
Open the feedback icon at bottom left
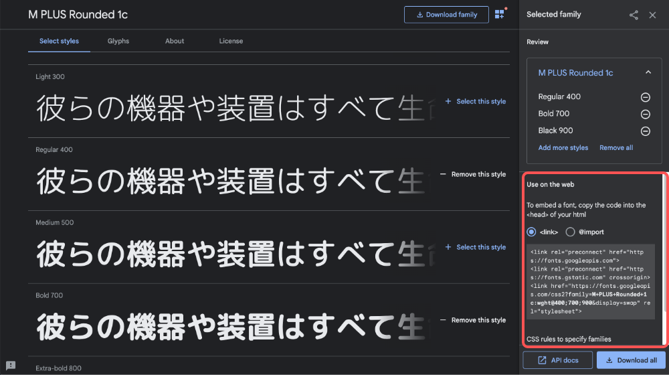pos(11,365)
